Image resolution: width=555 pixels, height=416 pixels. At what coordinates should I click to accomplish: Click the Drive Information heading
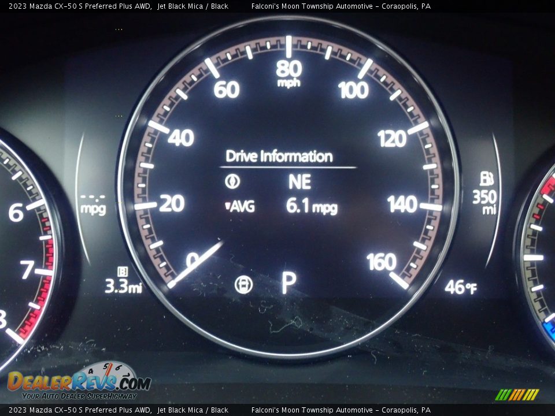(x=279, y=157)
